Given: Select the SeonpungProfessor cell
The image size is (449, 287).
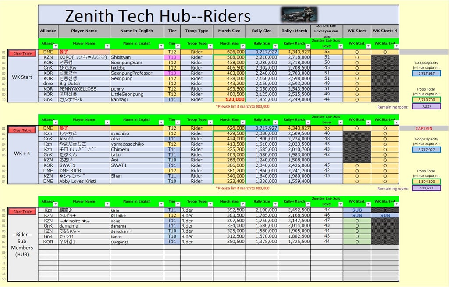Looking at the screenshot, I should (137, 73).
